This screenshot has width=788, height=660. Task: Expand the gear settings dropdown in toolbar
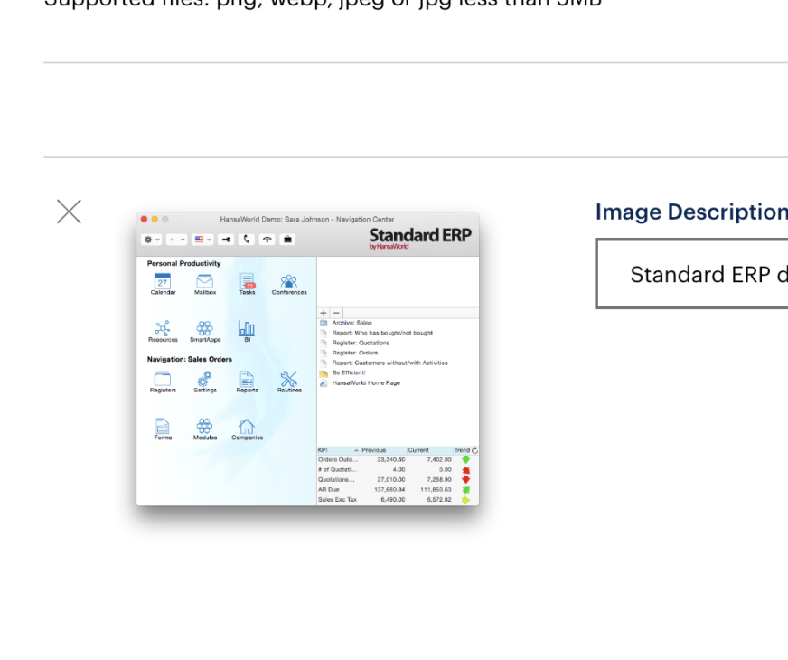[x=152, y=240]
